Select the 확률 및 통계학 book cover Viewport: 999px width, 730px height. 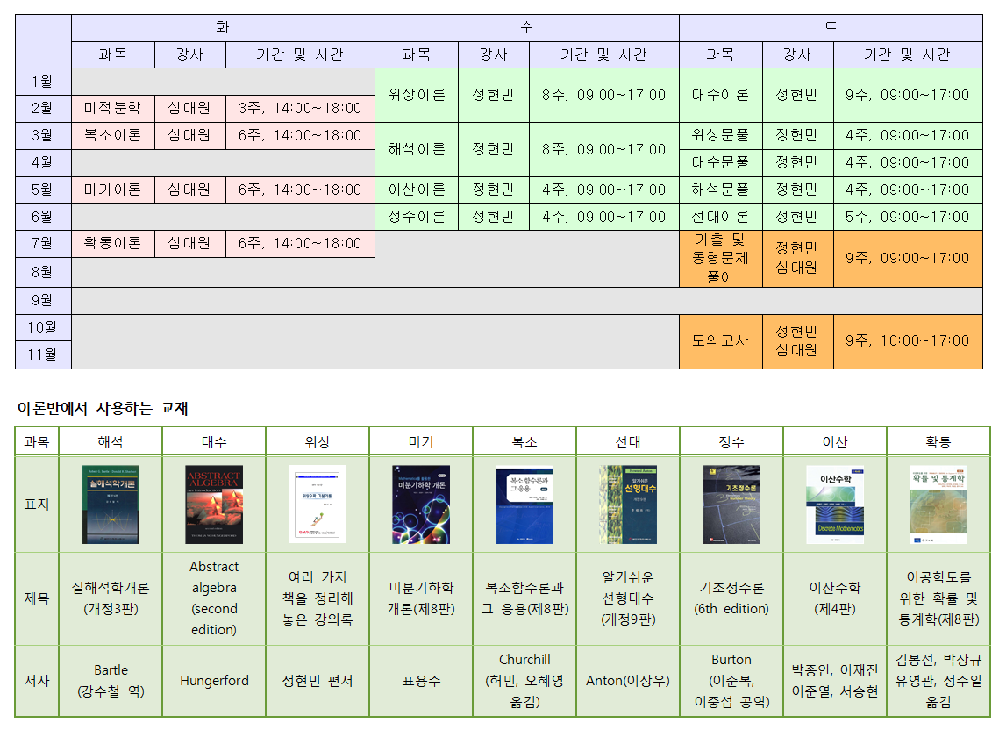[x=938, y=505]
